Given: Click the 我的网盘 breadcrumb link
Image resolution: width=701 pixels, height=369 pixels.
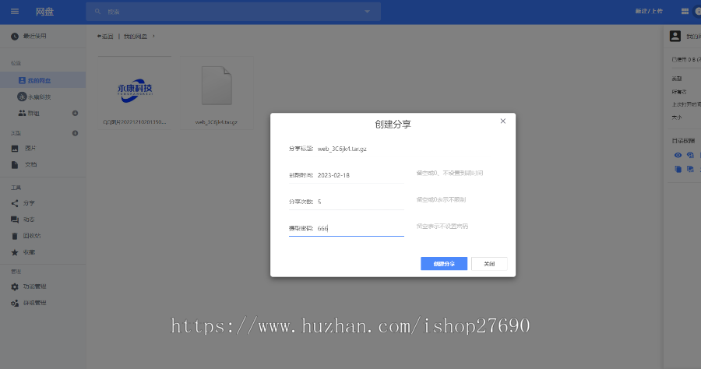Looking at the screenshot, I should 136,36.
